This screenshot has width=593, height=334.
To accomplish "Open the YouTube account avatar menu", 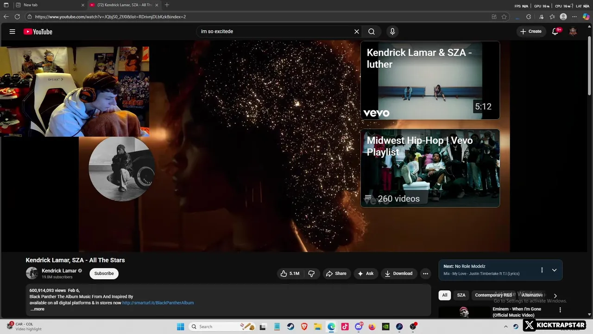I will (x=573, y=32).
